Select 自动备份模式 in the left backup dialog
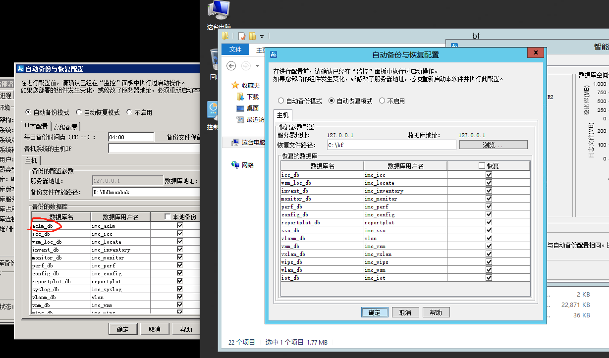This screenshot has width=609, height=358. point(48,112)
